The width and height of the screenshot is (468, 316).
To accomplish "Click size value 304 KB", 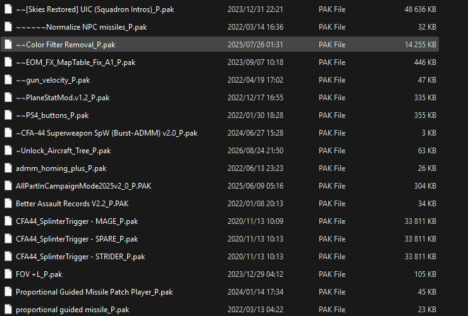I will click(x=425, y=186).
